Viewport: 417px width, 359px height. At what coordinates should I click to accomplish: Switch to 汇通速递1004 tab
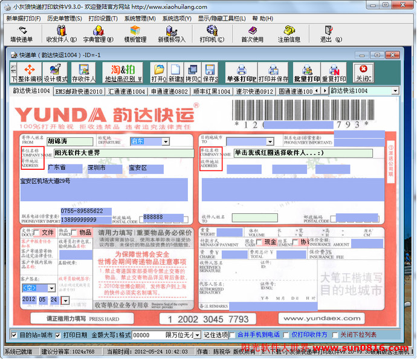click(x=126, y=91)
